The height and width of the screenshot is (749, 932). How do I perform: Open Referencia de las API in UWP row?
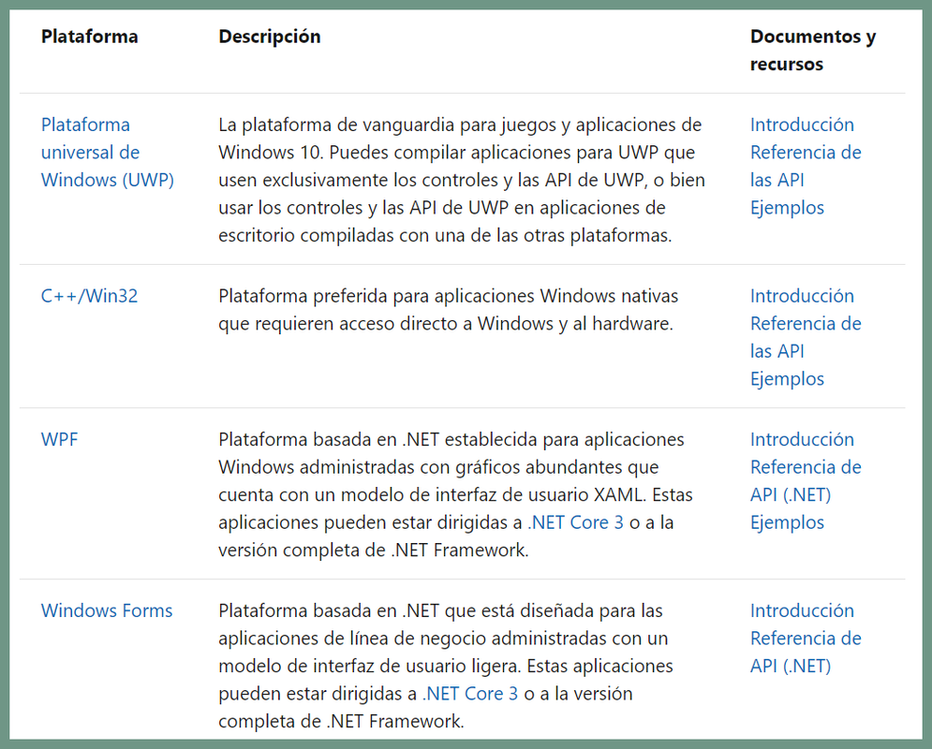[x=806, y=166]
